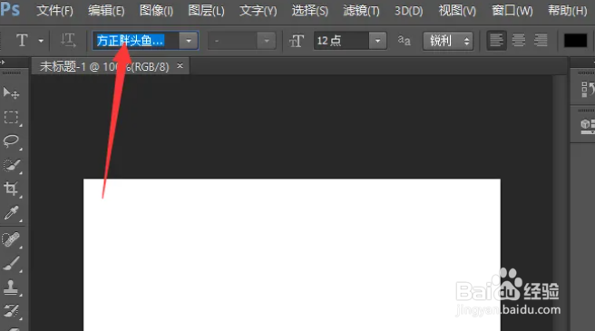Viewport: 595px width, 331px height.
Task: Expand the tools panel double arrow
Action: point(3,62)
